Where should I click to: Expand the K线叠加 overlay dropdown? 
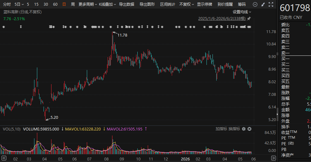tap(107, 4)
